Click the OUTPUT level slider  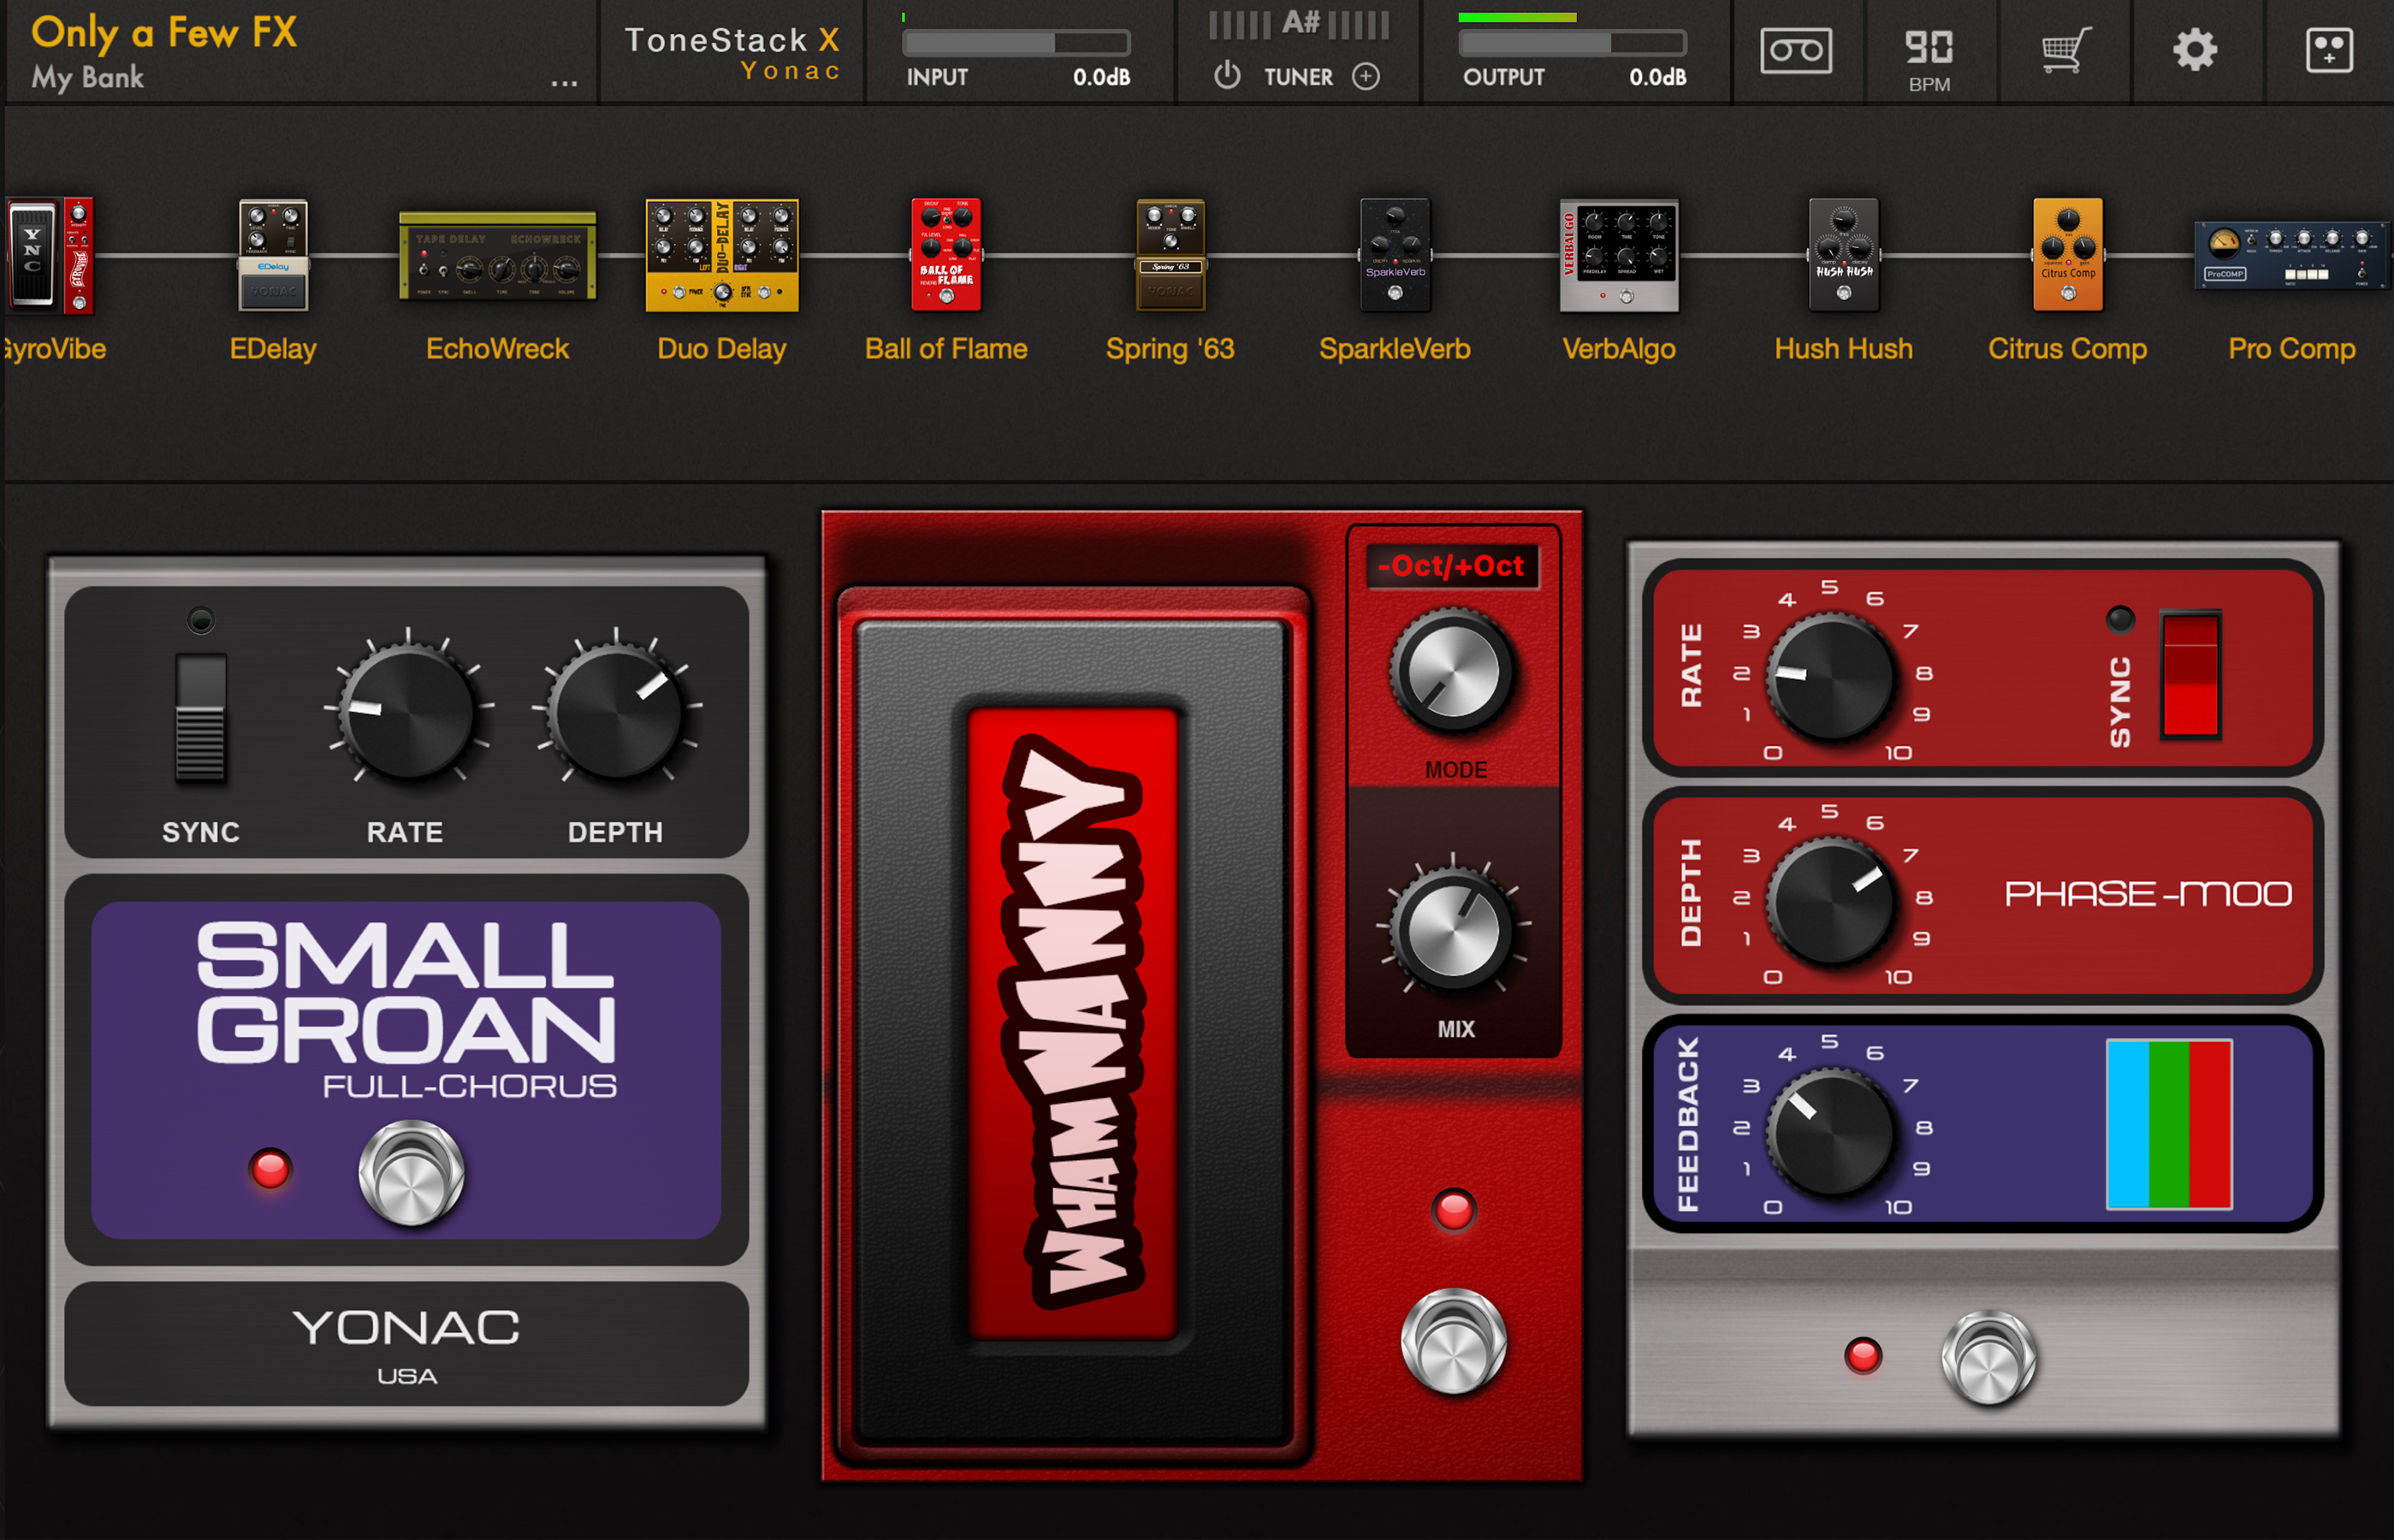[x=1572, y=43]
